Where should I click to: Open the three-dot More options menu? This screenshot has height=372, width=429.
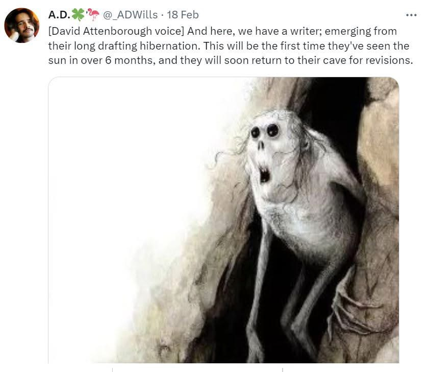click(411, 15)
